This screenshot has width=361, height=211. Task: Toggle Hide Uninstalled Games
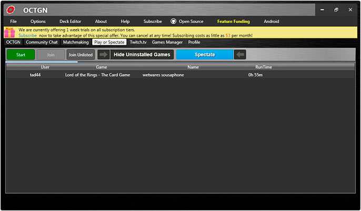[x=142, y=55]
